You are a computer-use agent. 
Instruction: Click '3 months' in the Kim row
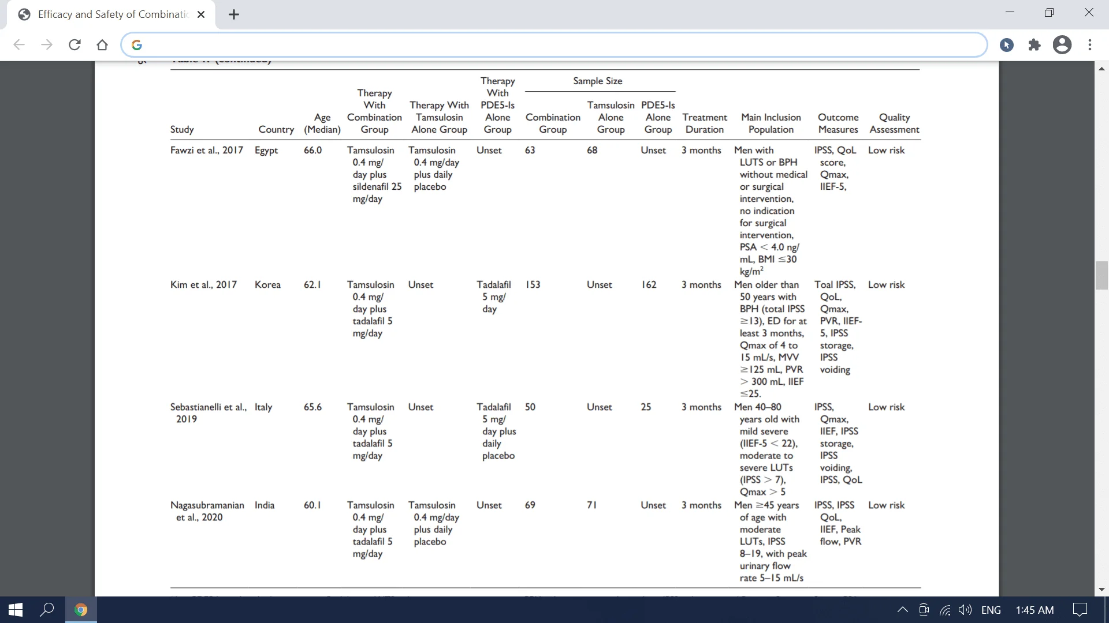click(x=701, y=284)
